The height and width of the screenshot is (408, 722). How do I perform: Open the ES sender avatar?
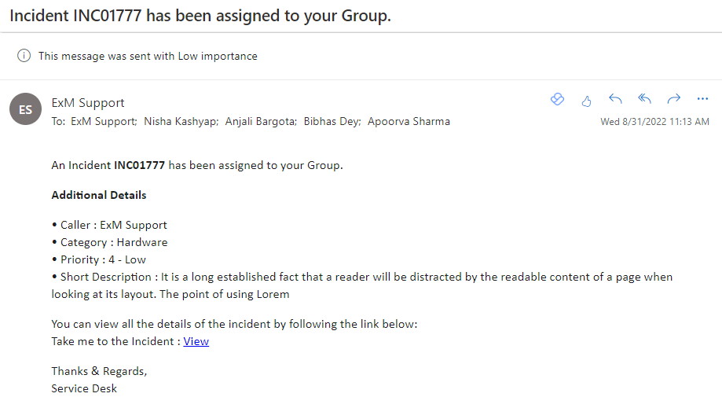(25, 109)
